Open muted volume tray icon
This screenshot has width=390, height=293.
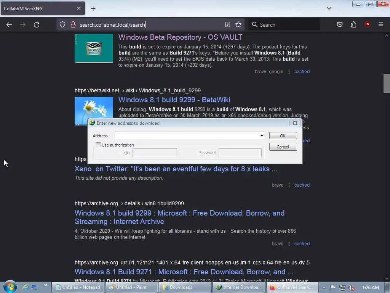click(x=352, y=288)
